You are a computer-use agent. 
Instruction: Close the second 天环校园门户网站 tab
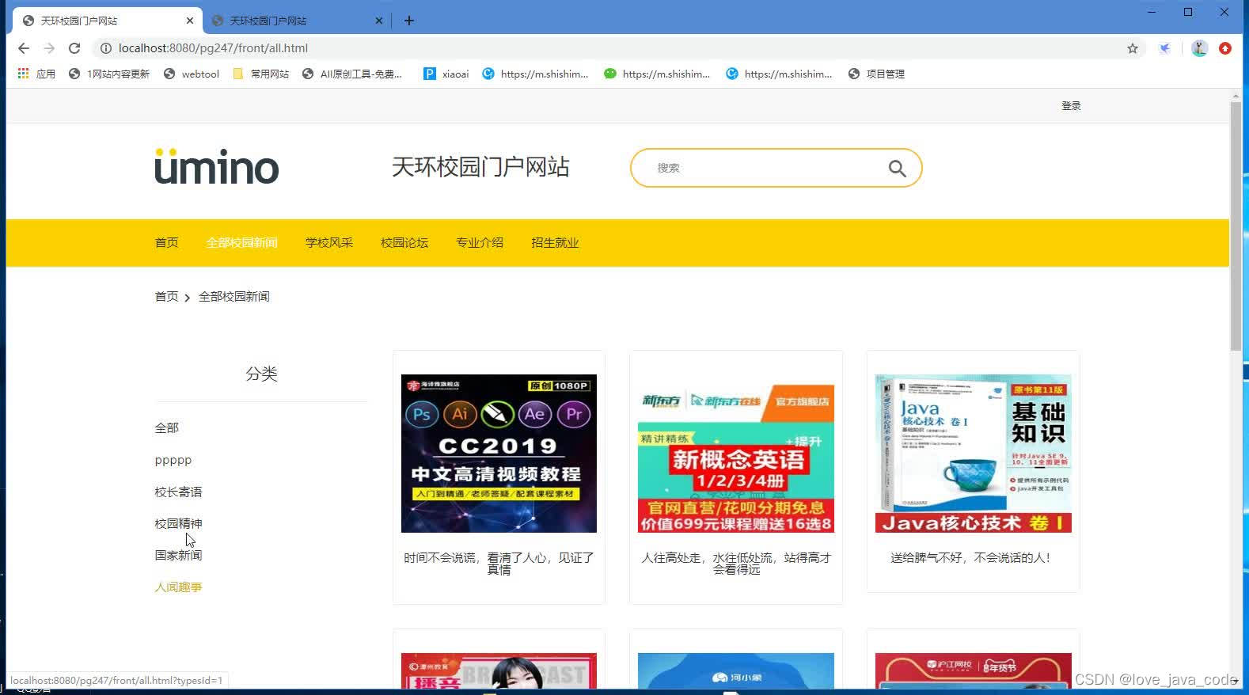(x=379, y=21)
